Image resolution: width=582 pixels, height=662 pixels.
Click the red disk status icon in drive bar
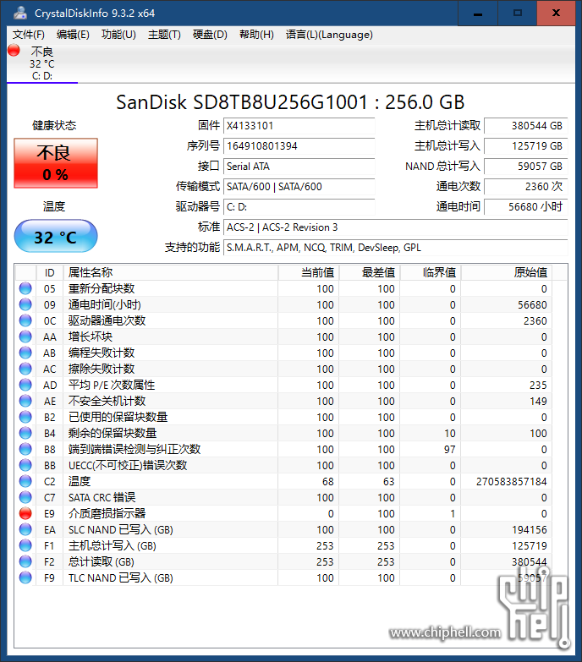(14, 50)
